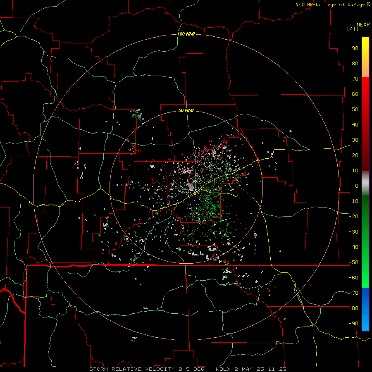Click the 100 NMI range ring label

click(x=186, y=34)
